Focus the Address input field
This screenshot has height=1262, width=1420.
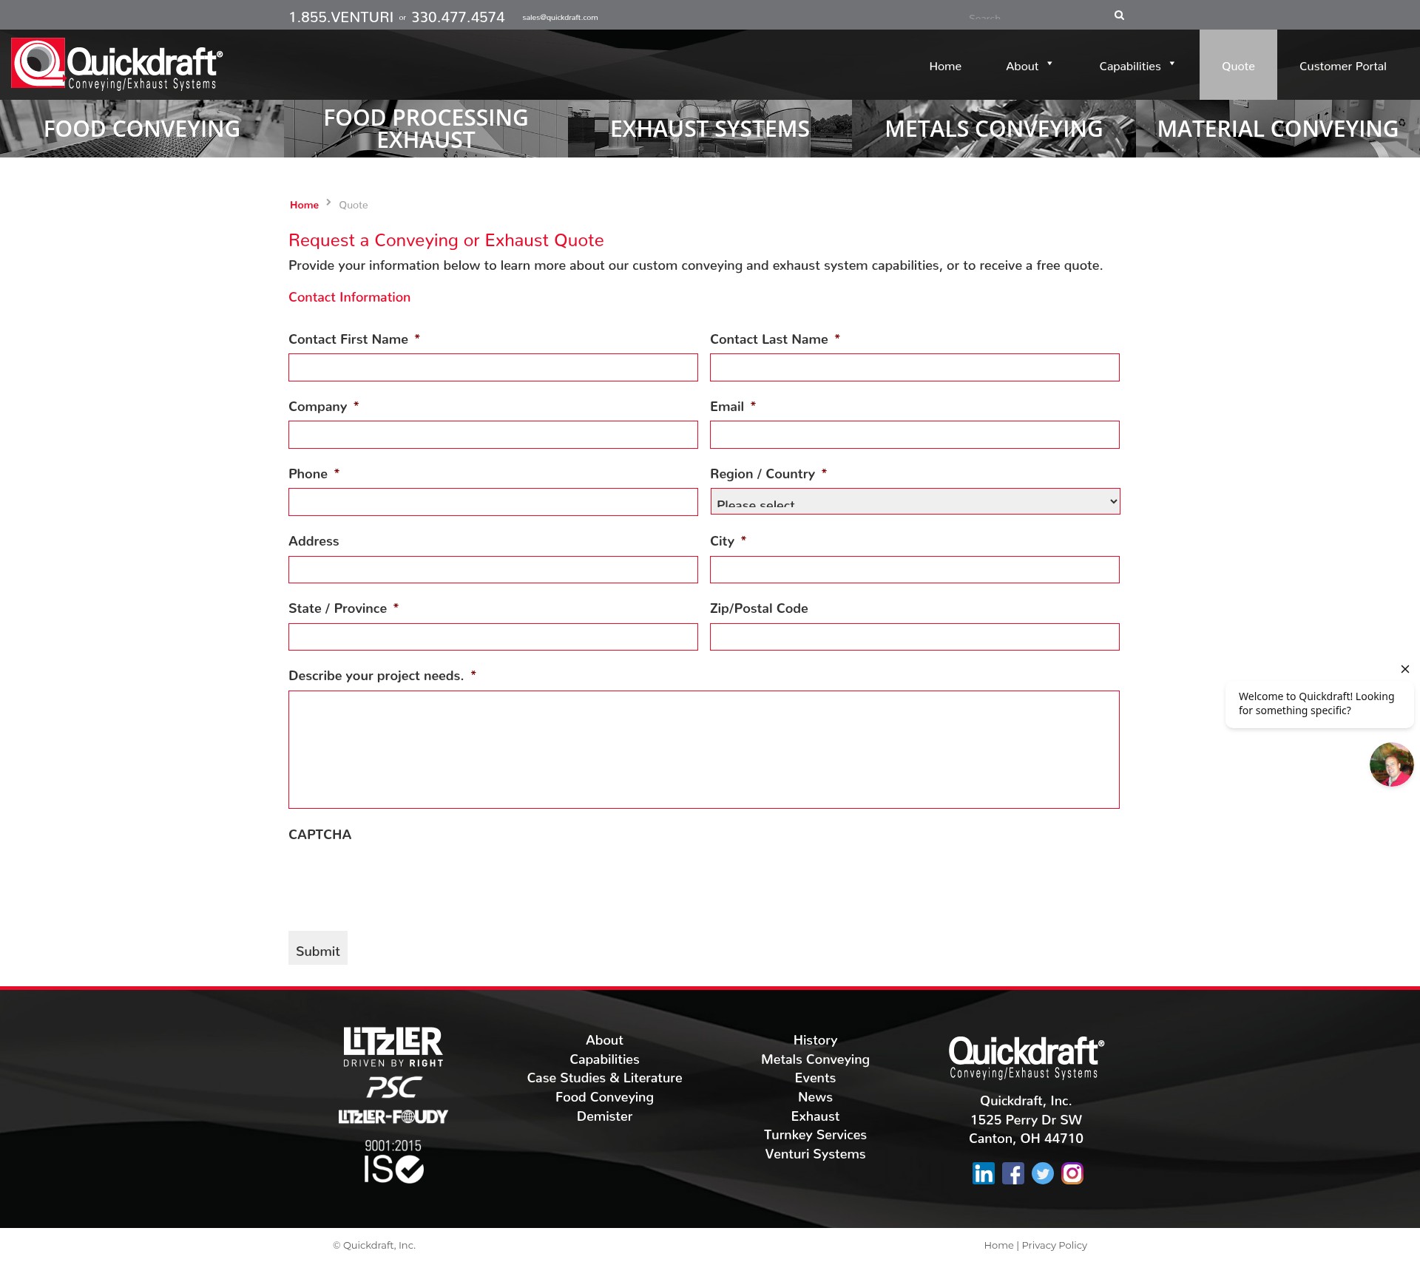coord(493,569)
